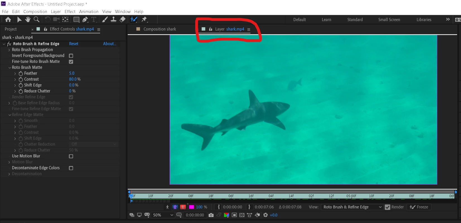This screenshot has height=223, width=461.
Task: Select the Puppet Pin tool
Action: (144, 19)
